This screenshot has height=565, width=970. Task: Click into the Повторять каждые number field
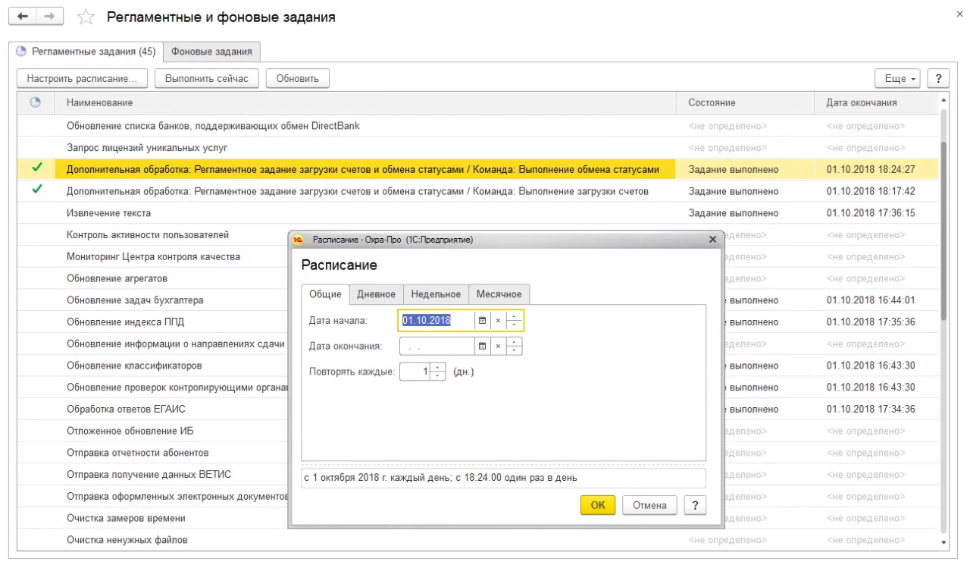tap(415, 372)
